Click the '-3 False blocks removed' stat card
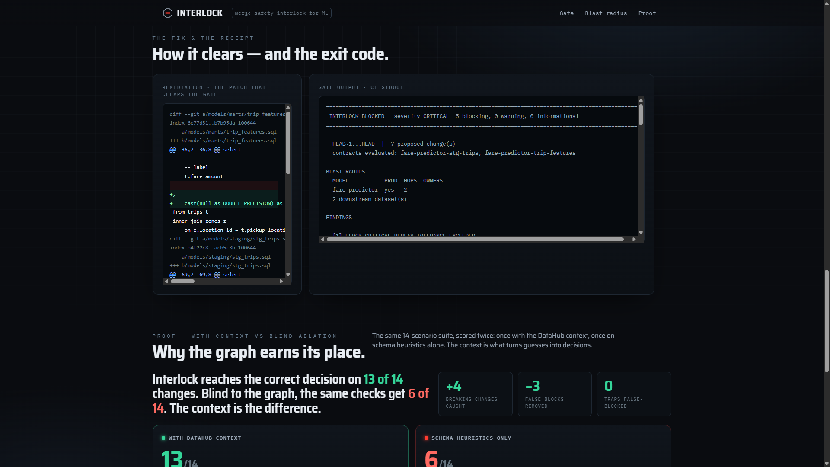This screenshot has height=467, width=830. tap(555, 394)
